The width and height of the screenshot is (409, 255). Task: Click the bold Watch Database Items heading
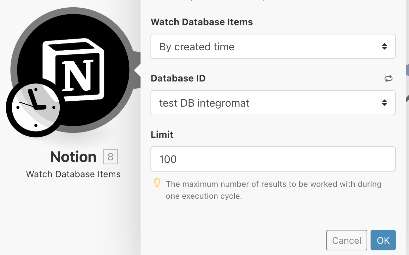point(202,22)
